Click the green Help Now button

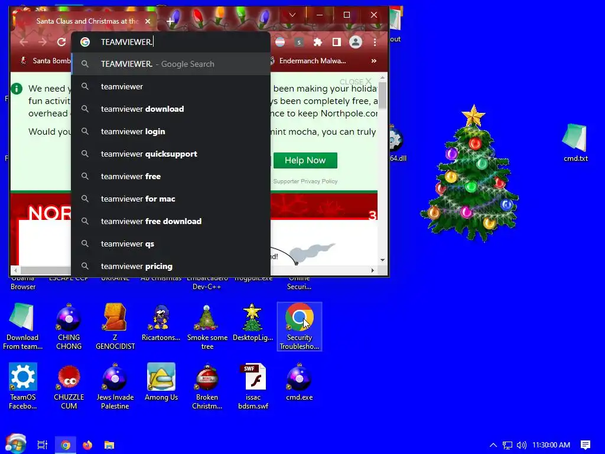click(305, 160)
